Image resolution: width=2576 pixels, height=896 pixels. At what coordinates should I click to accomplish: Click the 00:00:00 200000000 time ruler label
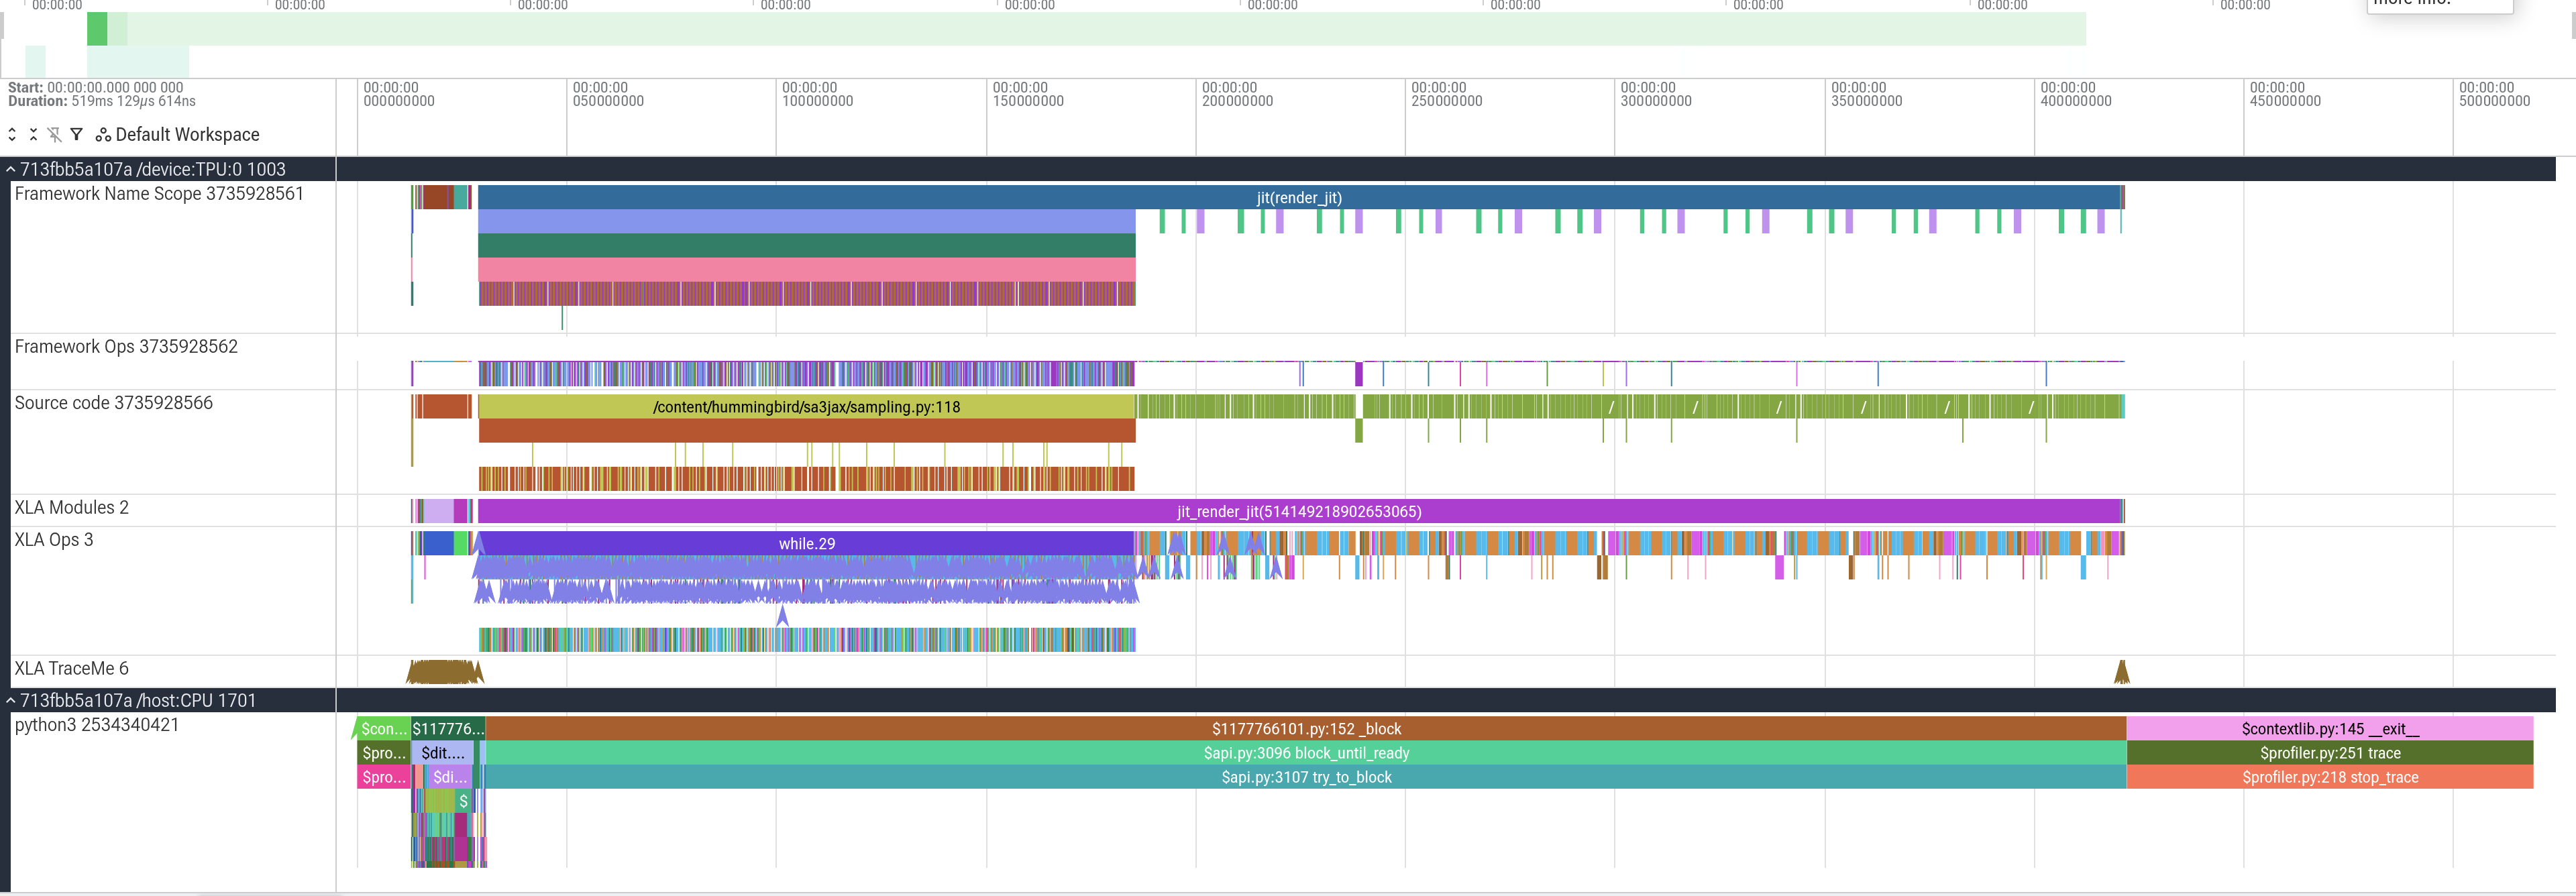click(1237, 94)
